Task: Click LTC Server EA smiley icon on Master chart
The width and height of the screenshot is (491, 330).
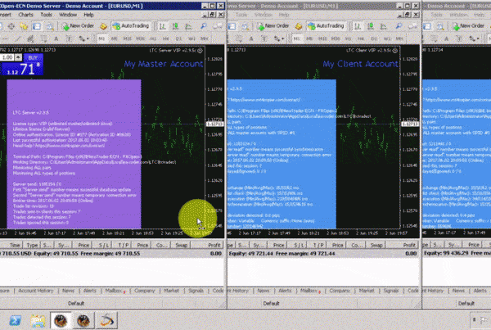Action: [200, 51]
